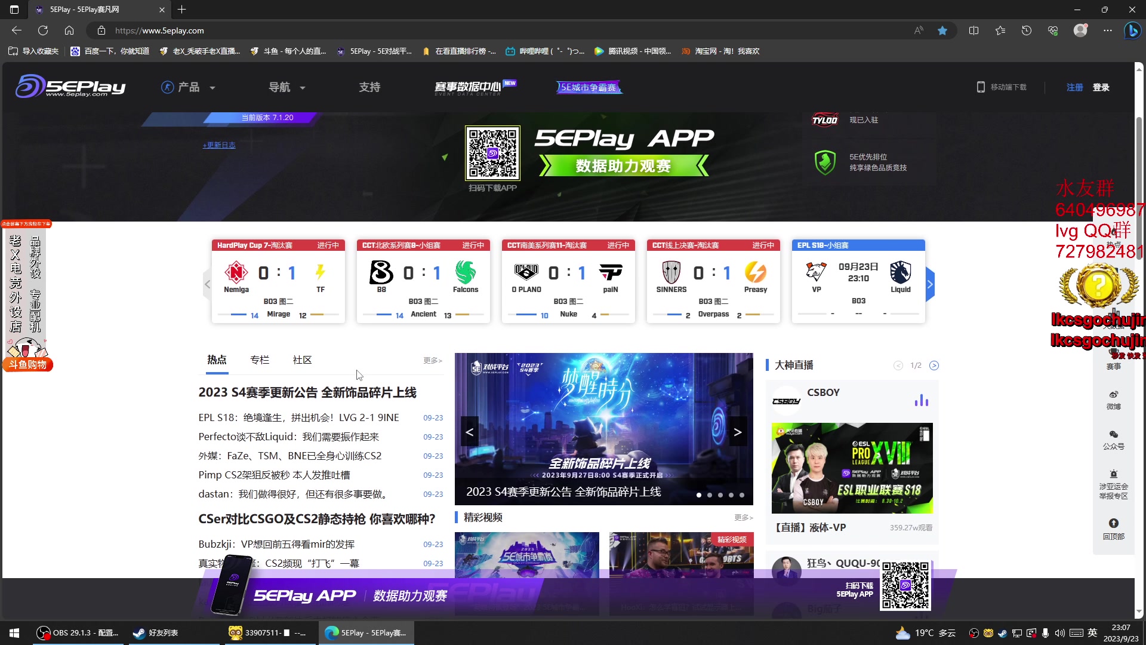
Task: Click the 5EPlay site logo
Action: click(x=70, y=87)
